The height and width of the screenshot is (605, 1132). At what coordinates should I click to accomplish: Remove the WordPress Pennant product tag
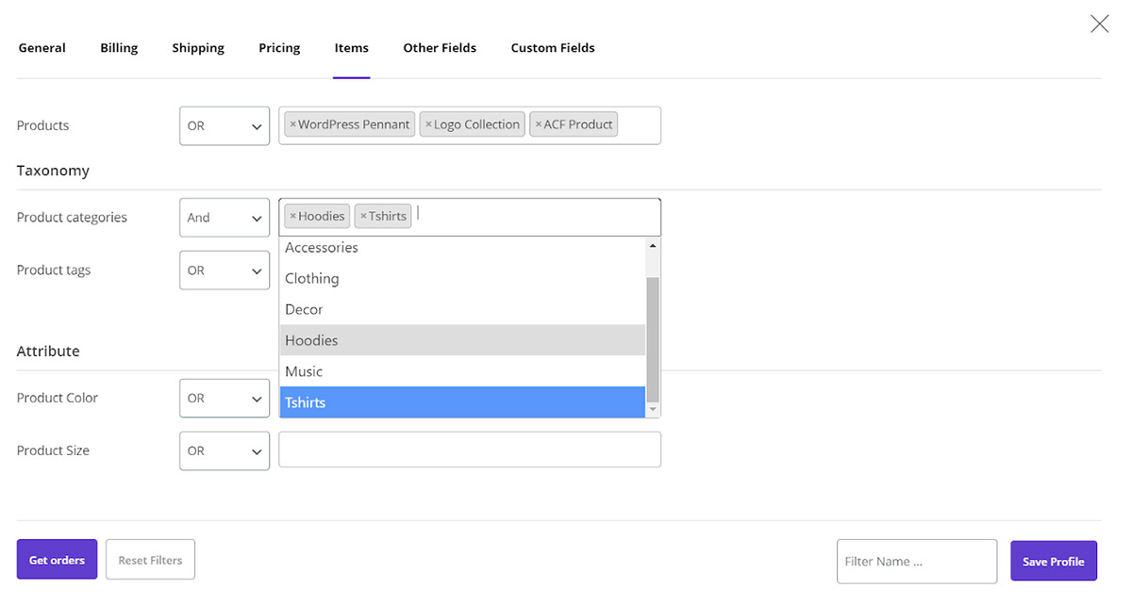point(293,125)
